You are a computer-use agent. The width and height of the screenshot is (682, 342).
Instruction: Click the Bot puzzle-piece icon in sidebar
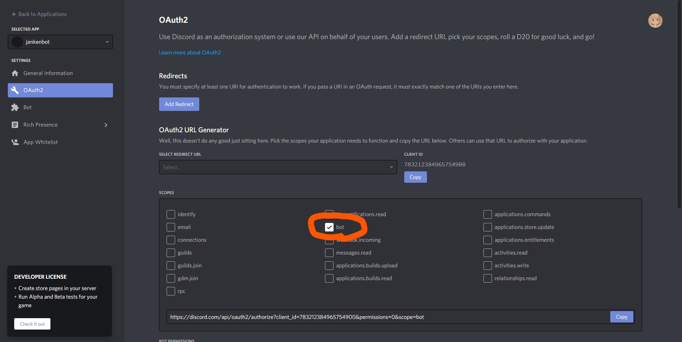click(x=15, y=107)
